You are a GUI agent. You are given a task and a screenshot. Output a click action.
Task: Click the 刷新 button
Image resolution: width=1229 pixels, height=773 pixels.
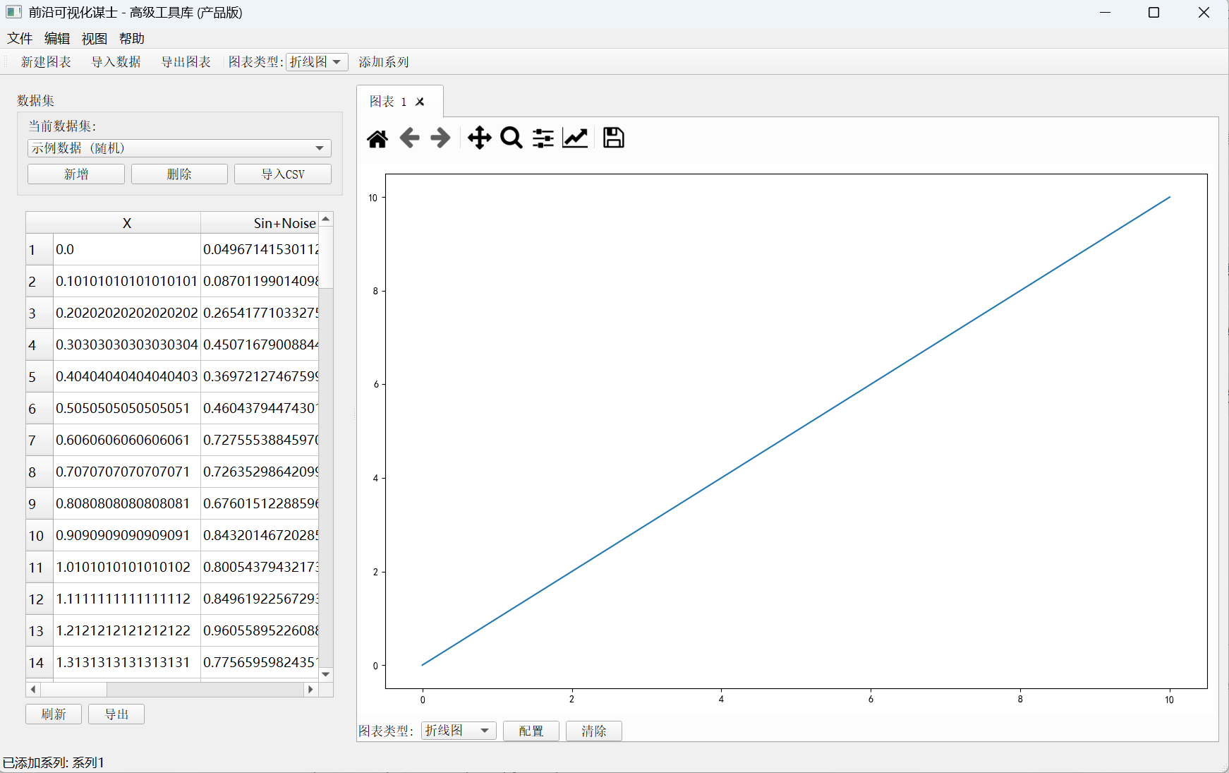(x=54, y=714)
